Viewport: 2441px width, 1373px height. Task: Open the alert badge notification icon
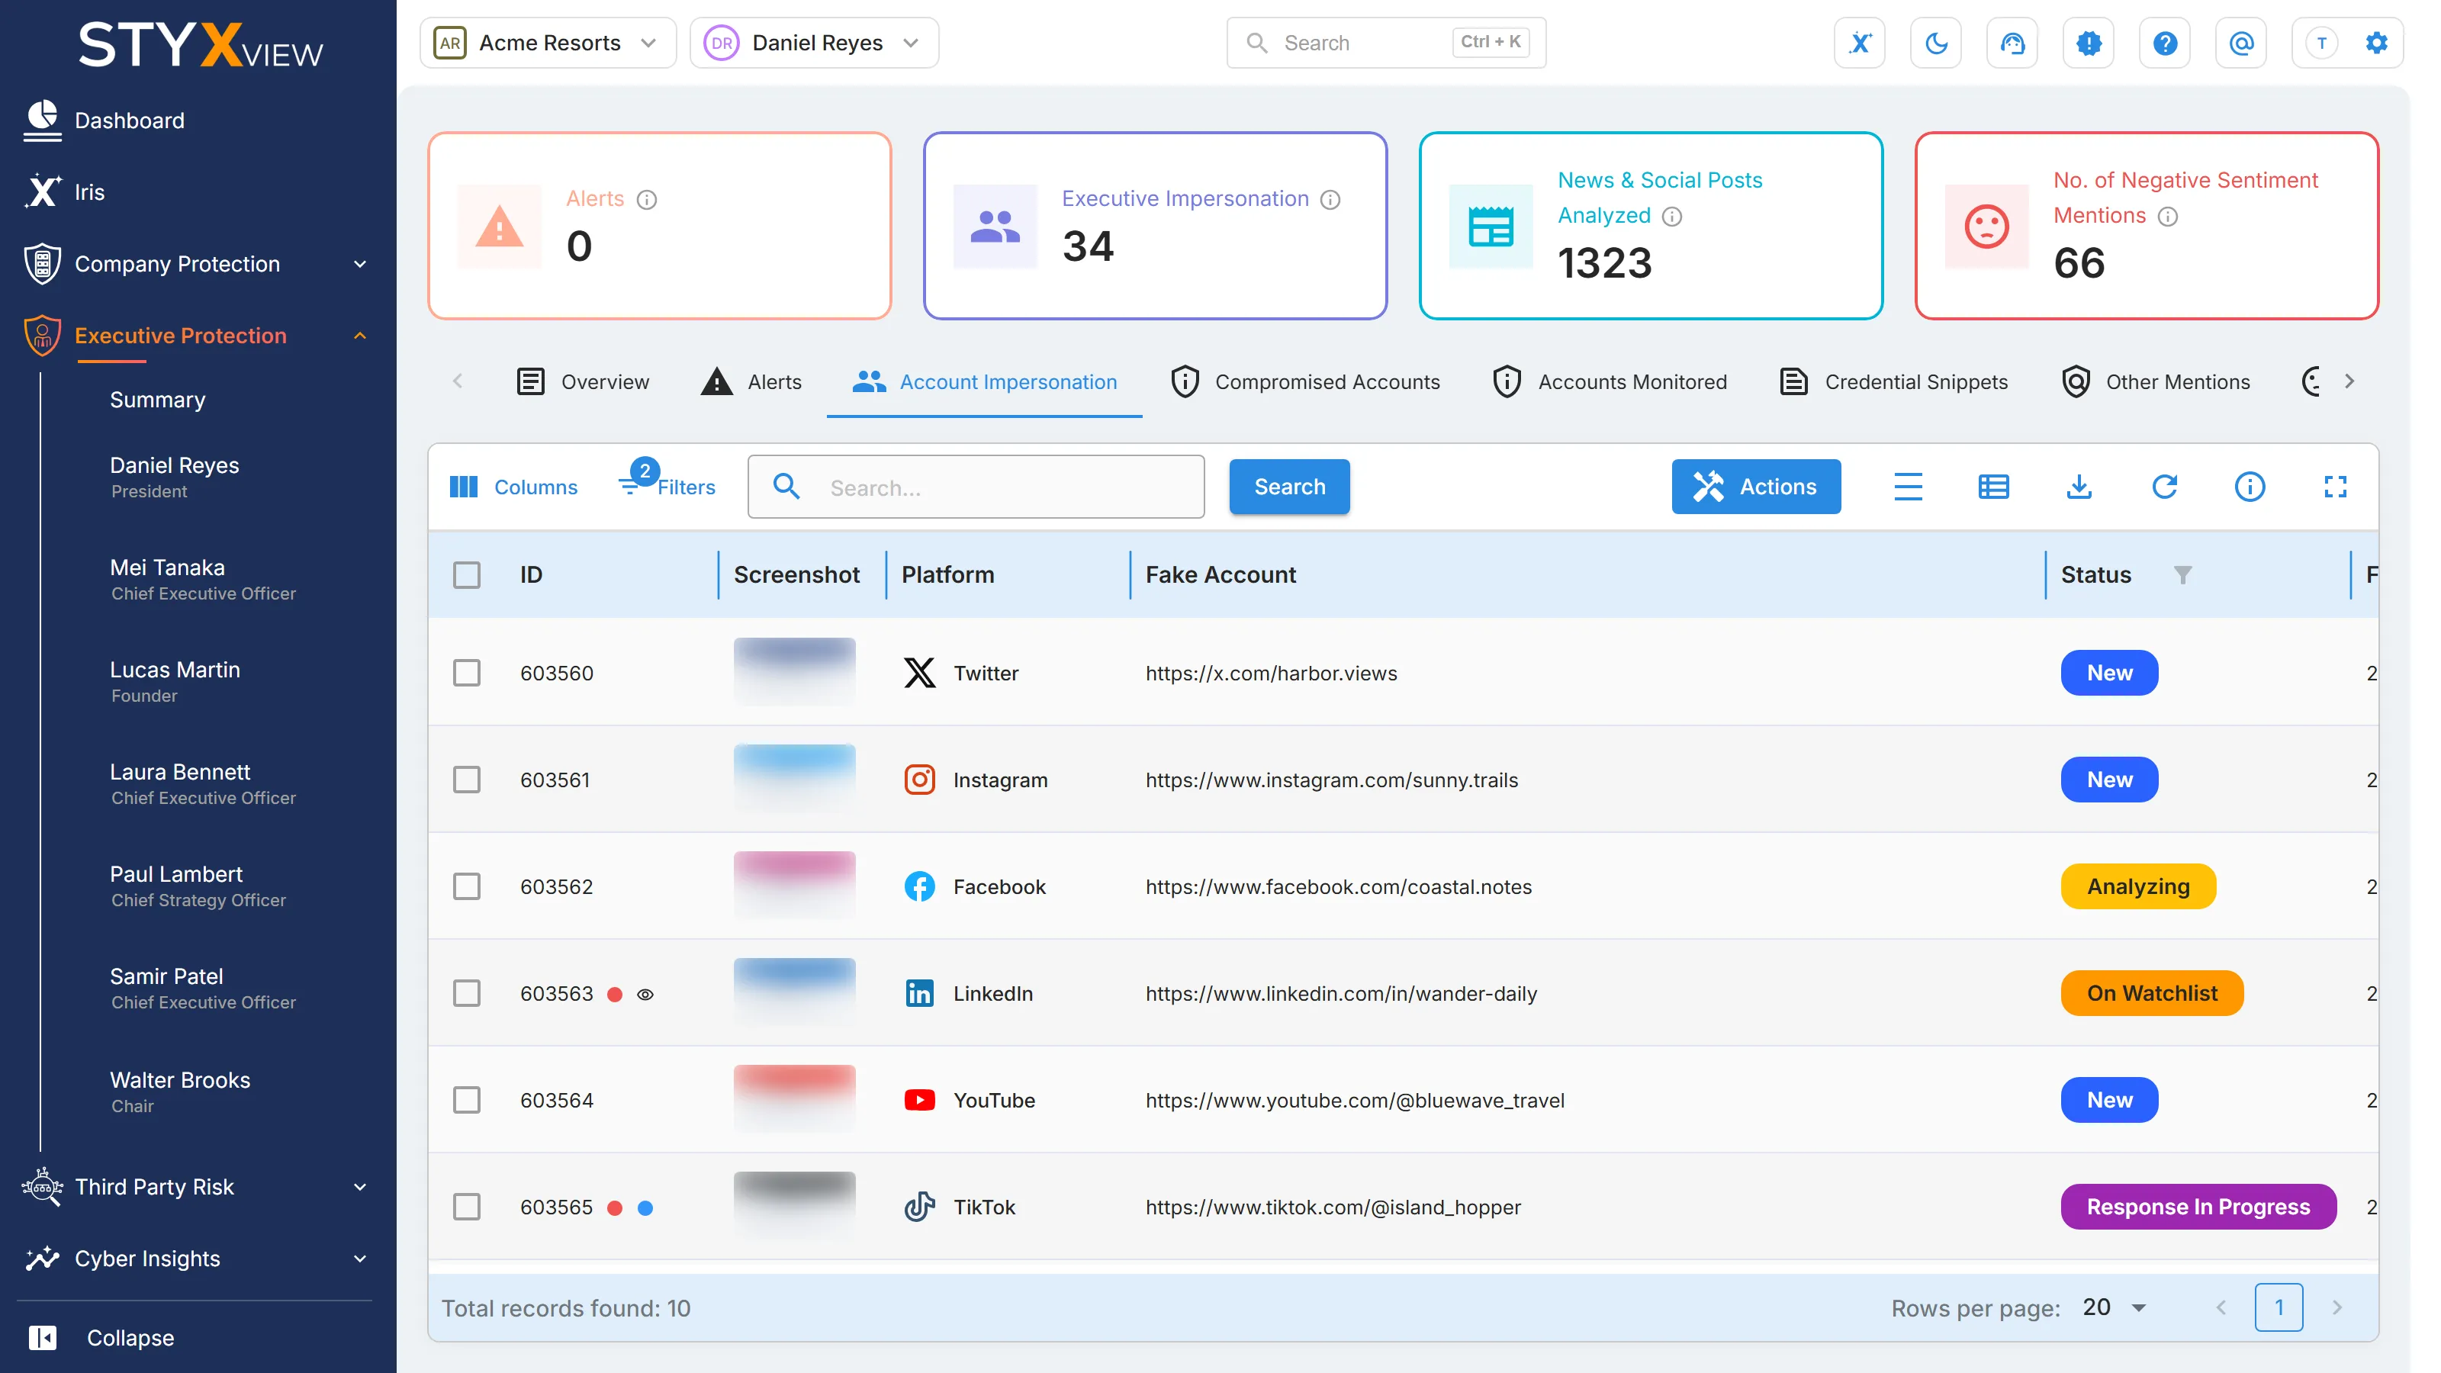pyautogui.click(x=2089, y=43)
